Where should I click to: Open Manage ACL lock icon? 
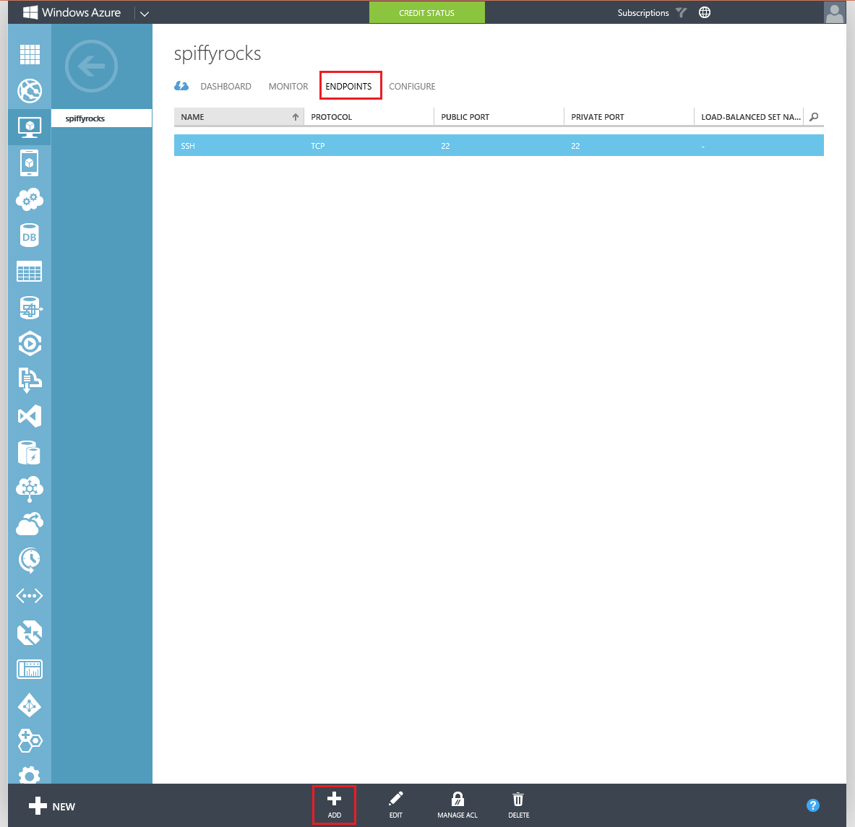point(457,800)
